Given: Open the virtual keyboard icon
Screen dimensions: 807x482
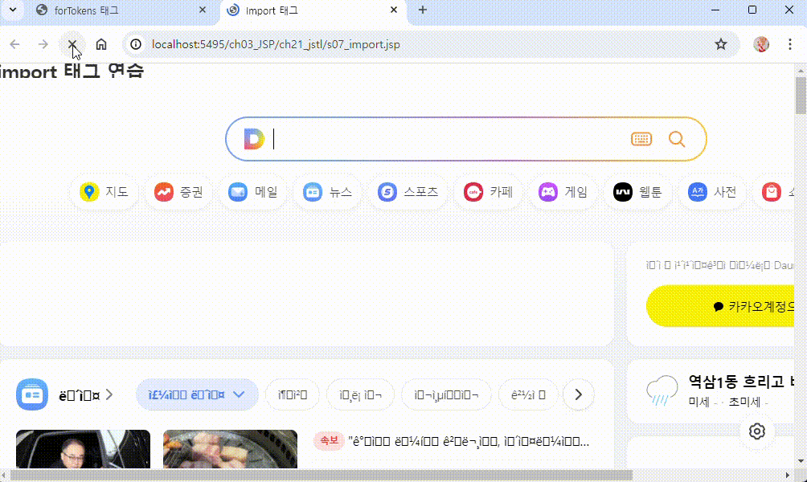Looking at the screenshot, I should point(641,139).
